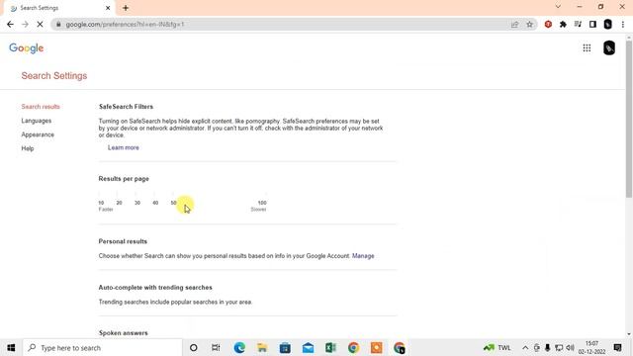
Task: Click the TWL stock widget
Action: (x=497, y=347)
